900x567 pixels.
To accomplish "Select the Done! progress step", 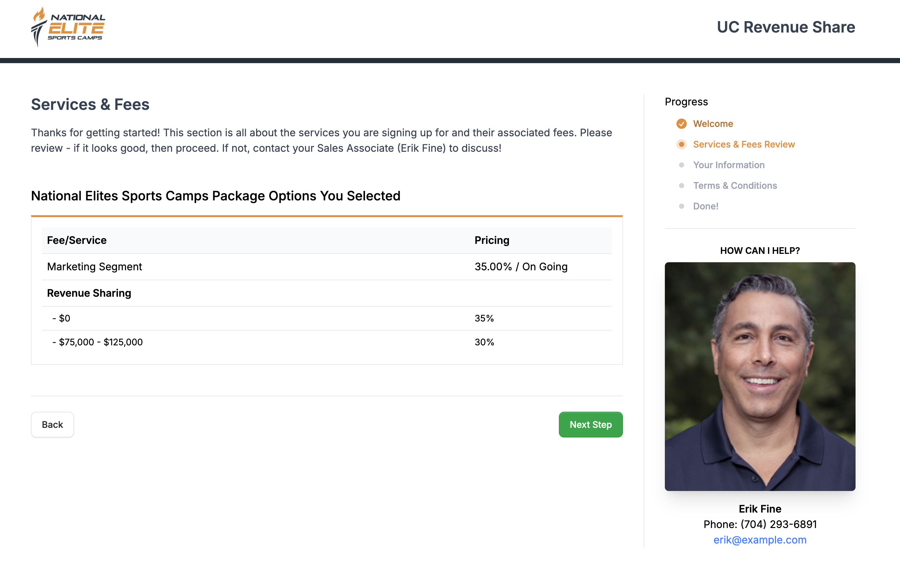I will [x=706, y=206].
